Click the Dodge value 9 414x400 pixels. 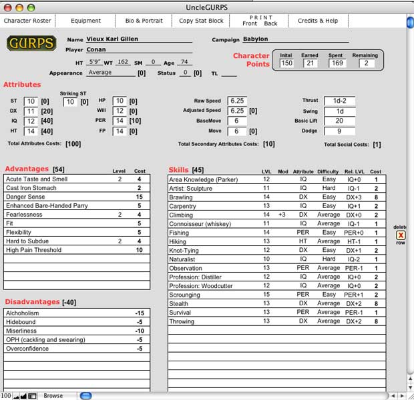point(339,131)
